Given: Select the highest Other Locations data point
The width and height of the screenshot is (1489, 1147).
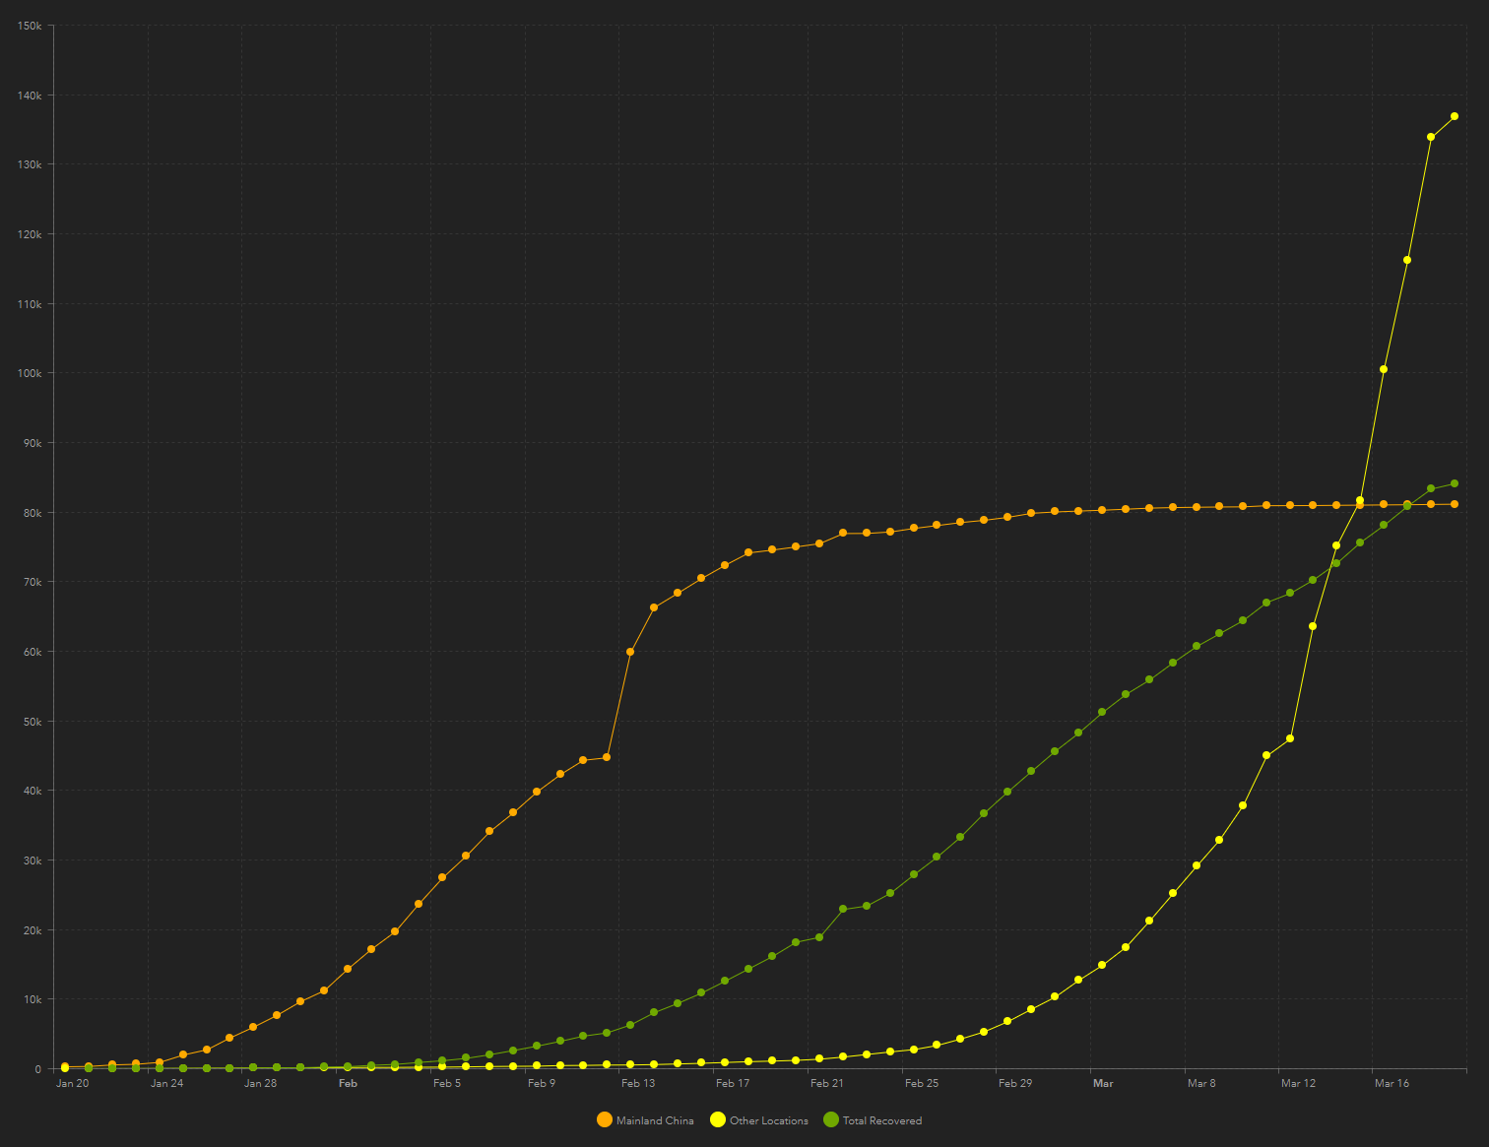Looking at the screenshot, I should click(x=1455, y=116).
